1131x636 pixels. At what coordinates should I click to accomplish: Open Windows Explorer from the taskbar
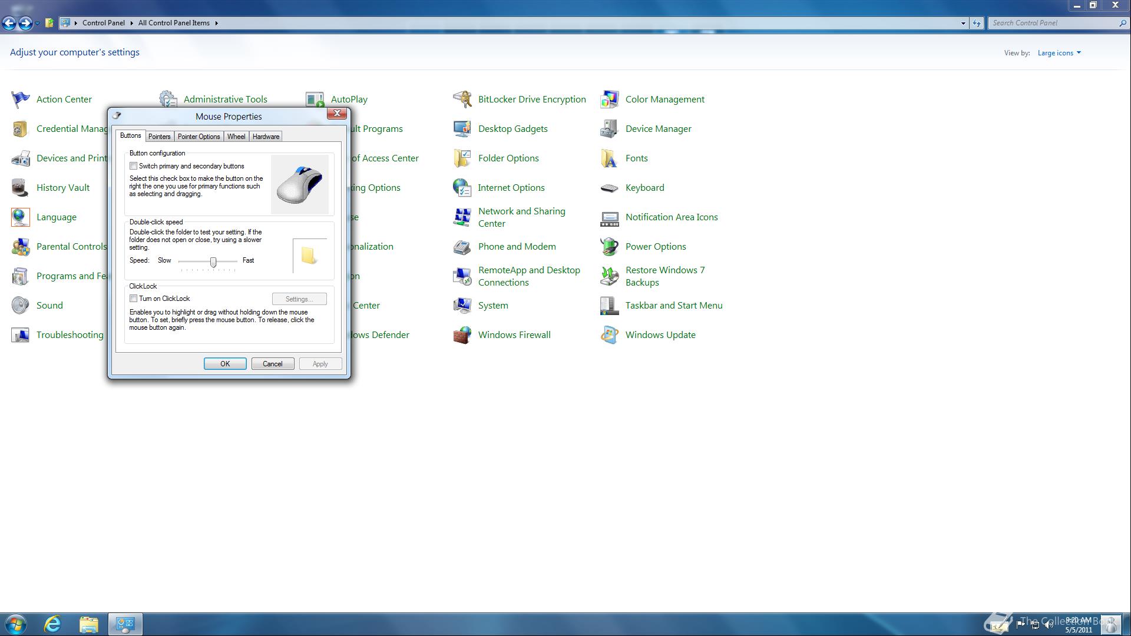(89, 624)
